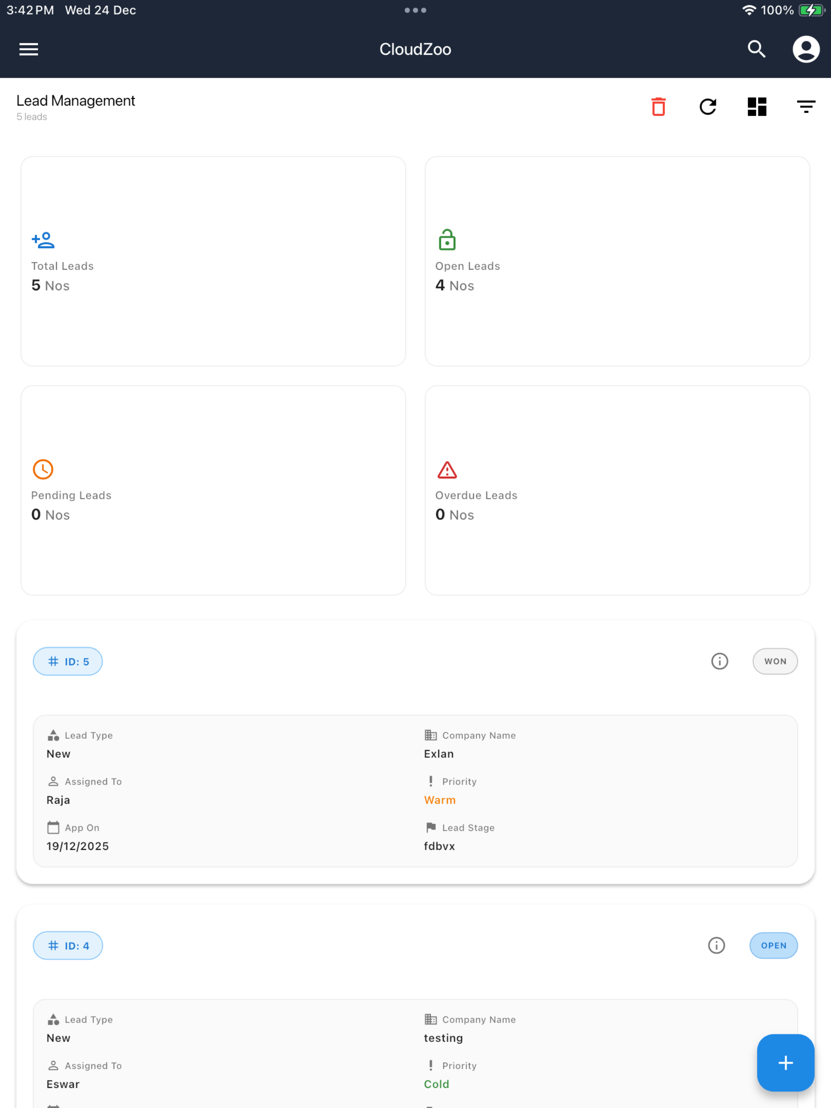This screenshot has height=1108, width=831.
Task: Open the filter options icon
Action: tap(806, 107)
